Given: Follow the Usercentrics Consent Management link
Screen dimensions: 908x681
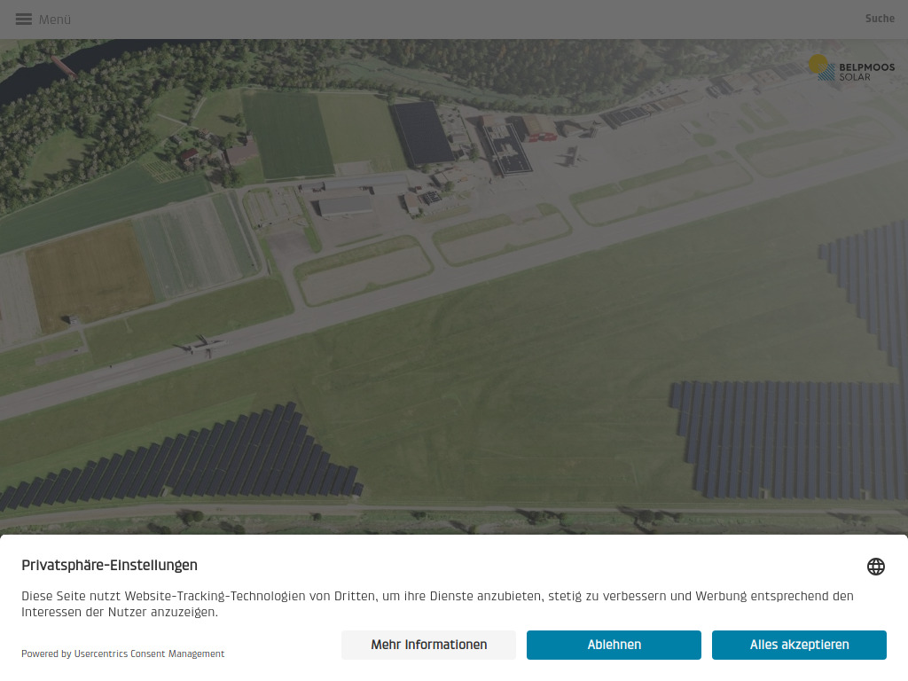Looking at the screenshot, I should pos(148,654).
